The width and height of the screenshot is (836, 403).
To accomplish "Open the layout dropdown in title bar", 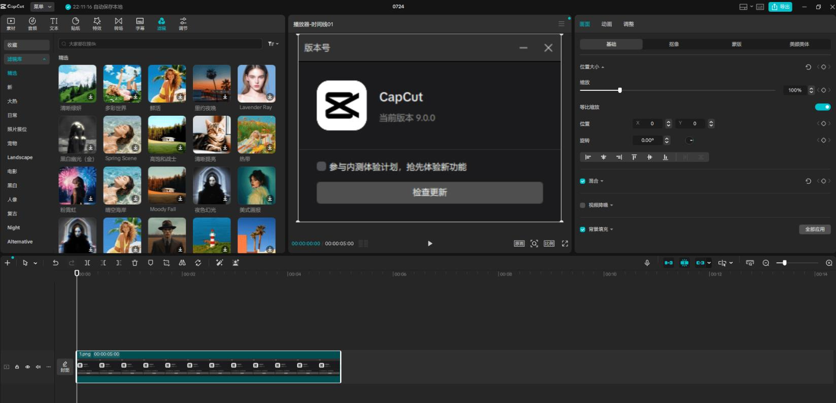I will pos(746,7).
